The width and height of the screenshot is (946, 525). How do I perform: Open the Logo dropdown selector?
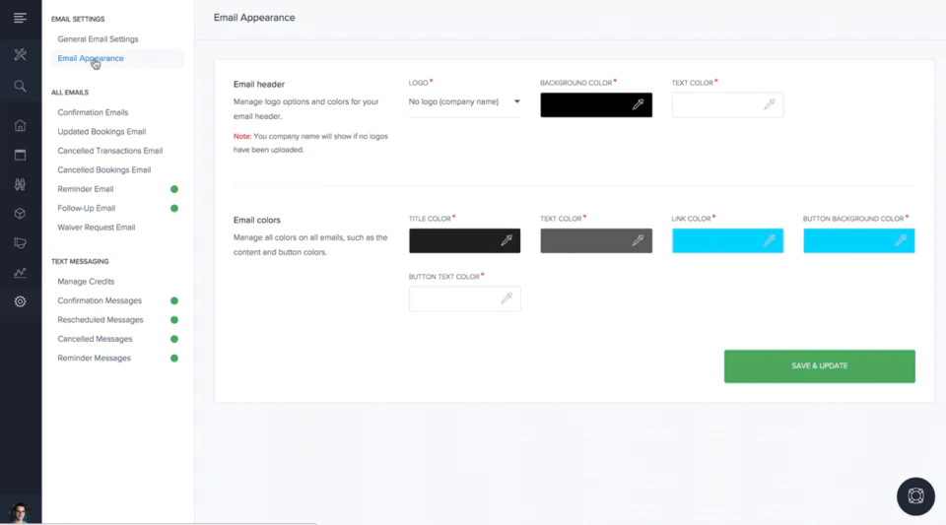tap(464, 102)
